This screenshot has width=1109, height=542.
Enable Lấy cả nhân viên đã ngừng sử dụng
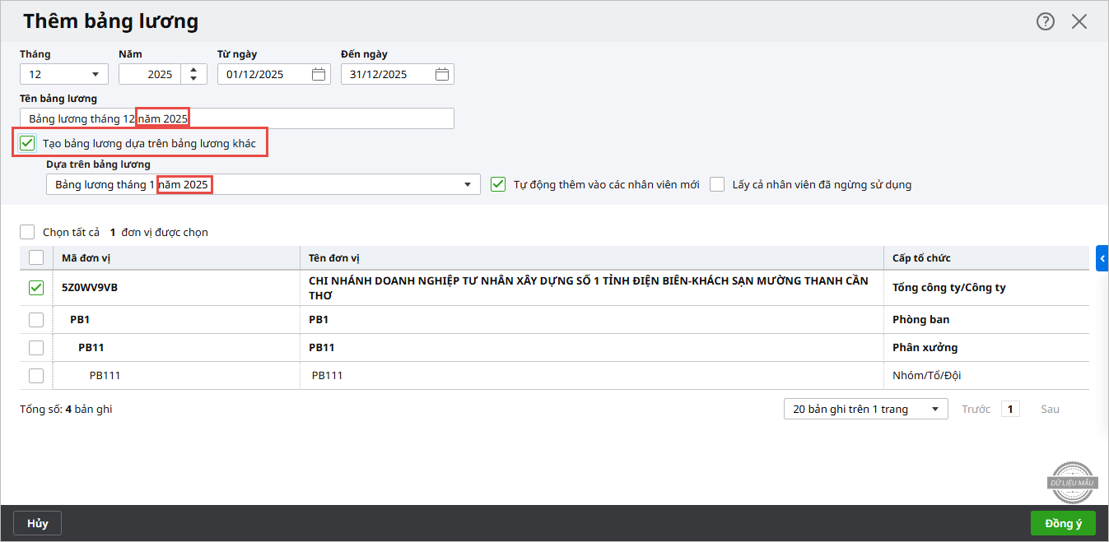(x=717, y=185)
